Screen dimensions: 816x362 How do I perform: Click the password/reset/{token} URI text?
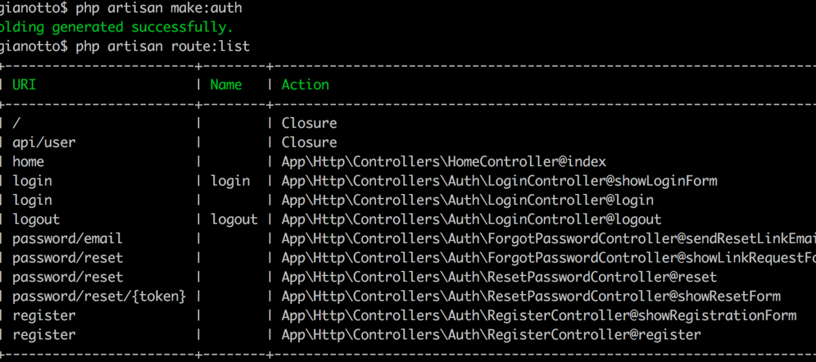click(99, 296)
